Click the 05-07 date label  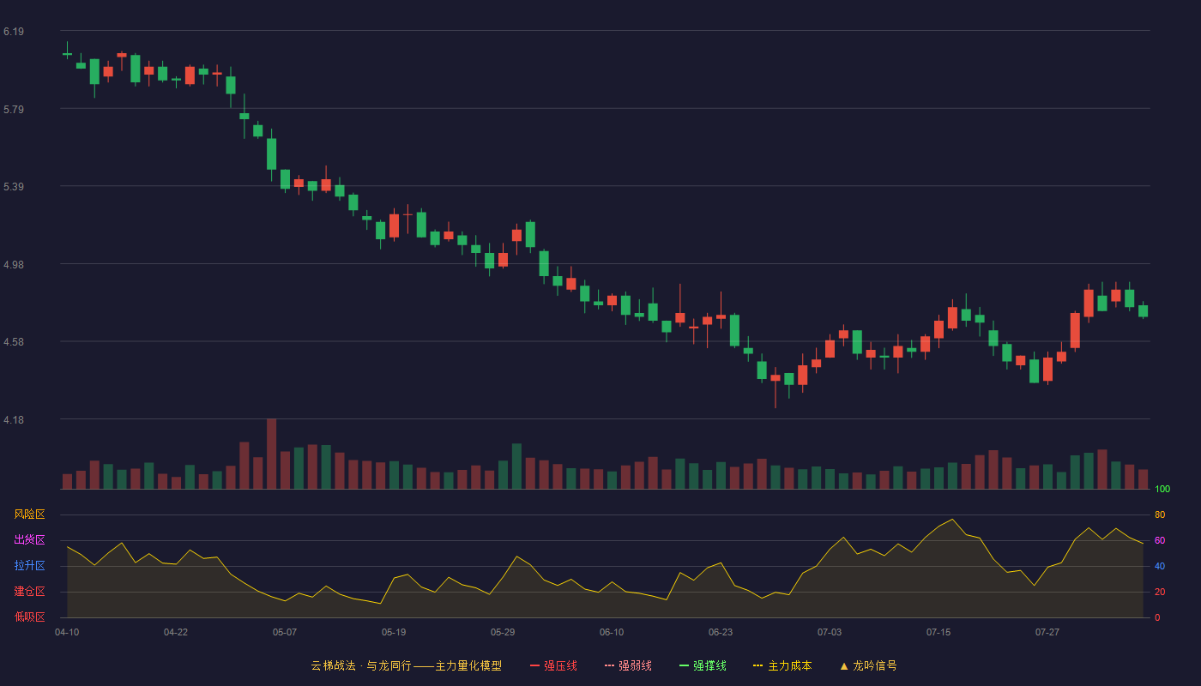click(x=285, y=632)
